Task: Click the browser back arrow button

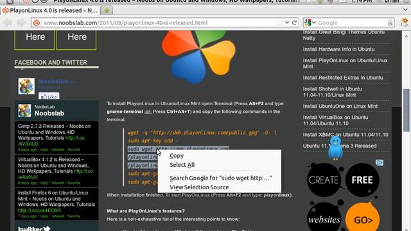Action: click(8, 22)
